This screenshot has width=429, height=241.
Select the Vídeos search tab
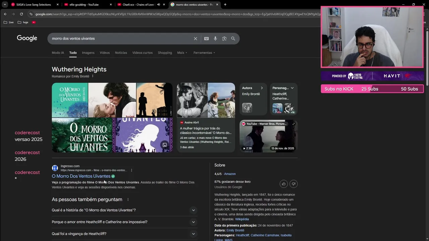[x=105, y=53]
